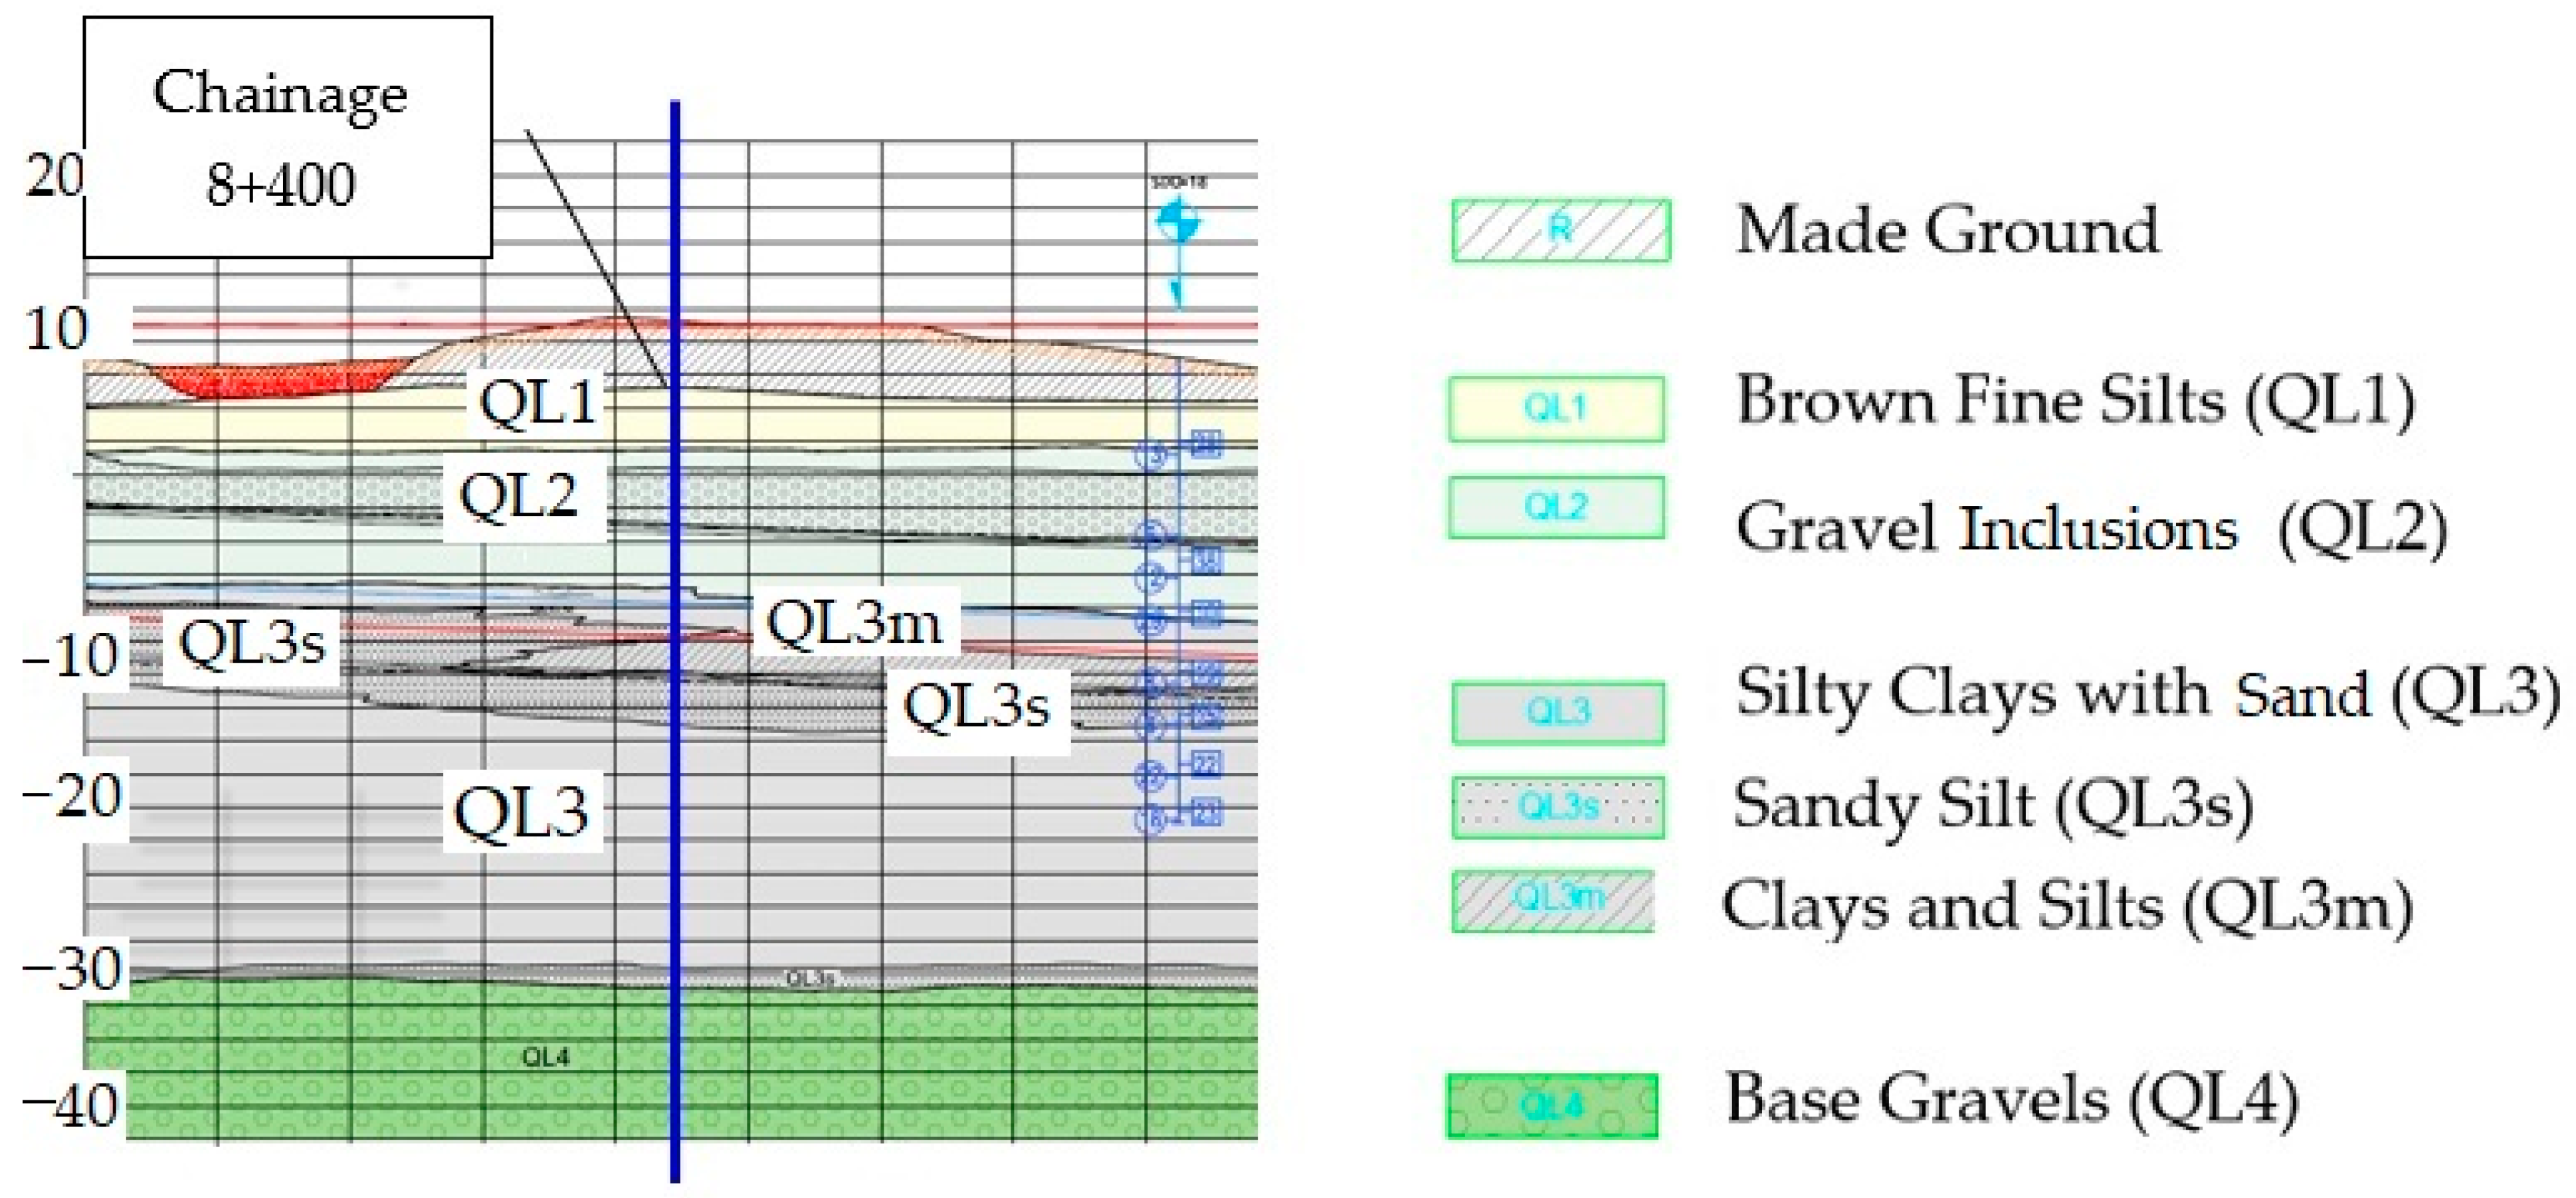This screenshot has width=2576, height=1198.
Task: Select the QL2 label on the cross-section
Action: pos(519,495)
